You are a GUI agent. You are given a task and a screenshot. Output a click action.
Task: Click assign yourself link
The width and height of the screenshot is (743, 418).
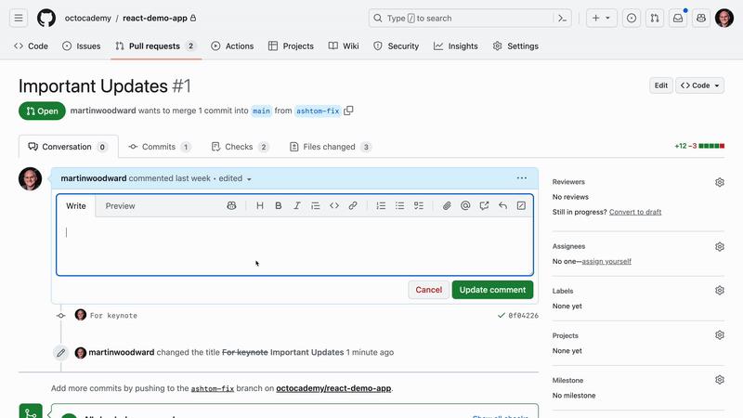pyautogui.click(x=606, y=261)
